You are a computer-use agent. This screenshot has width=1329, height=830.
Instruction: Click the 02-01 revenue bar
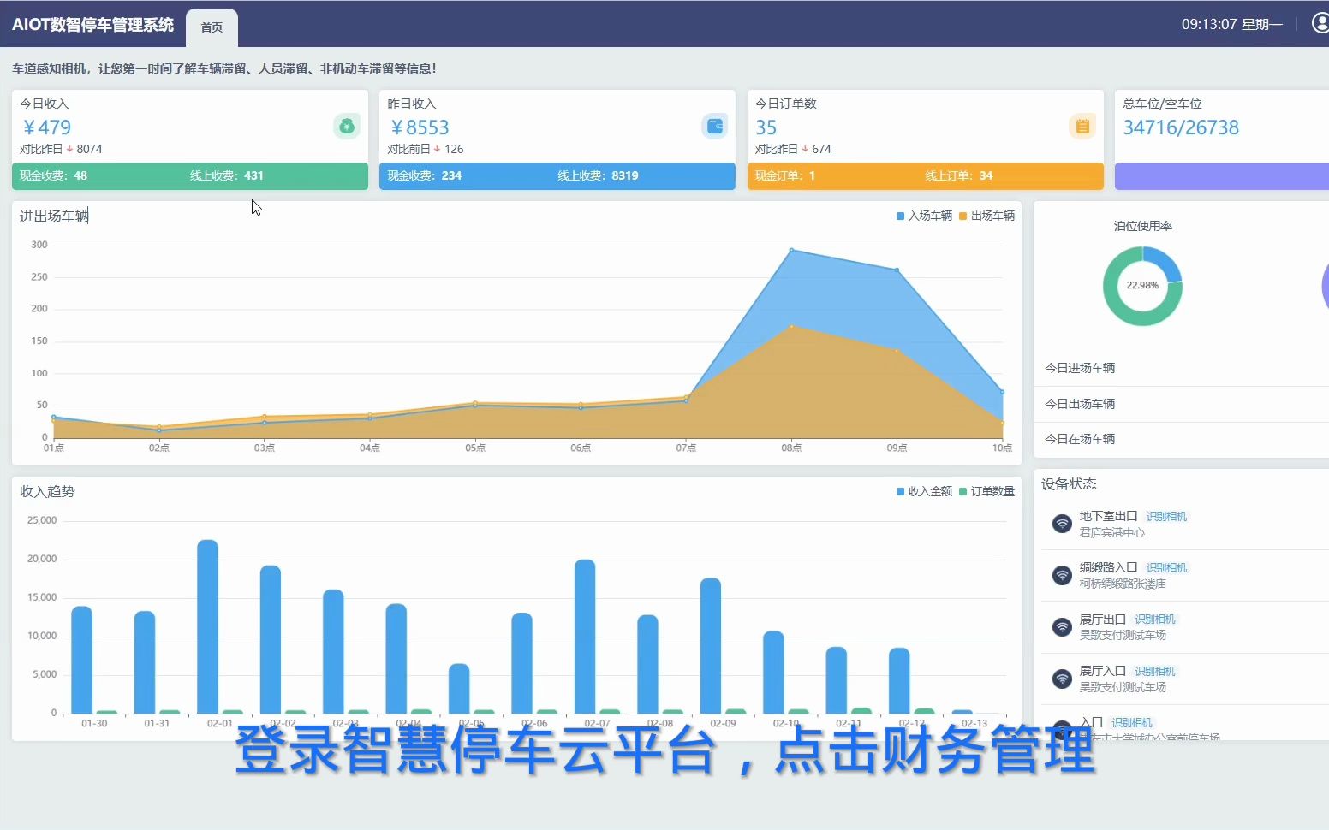207,626
